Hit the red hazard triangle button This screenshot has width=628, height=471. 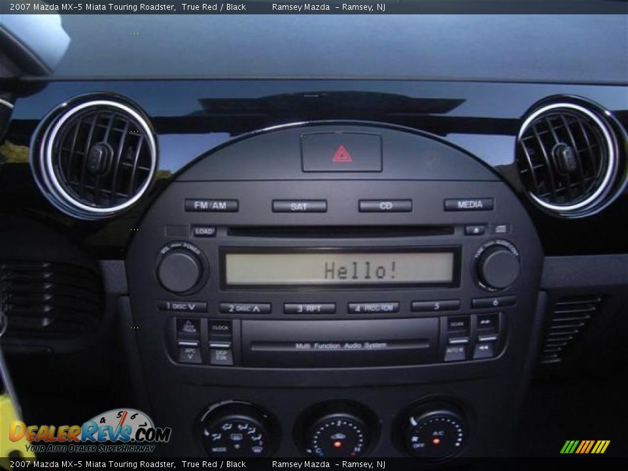point(341,153)
